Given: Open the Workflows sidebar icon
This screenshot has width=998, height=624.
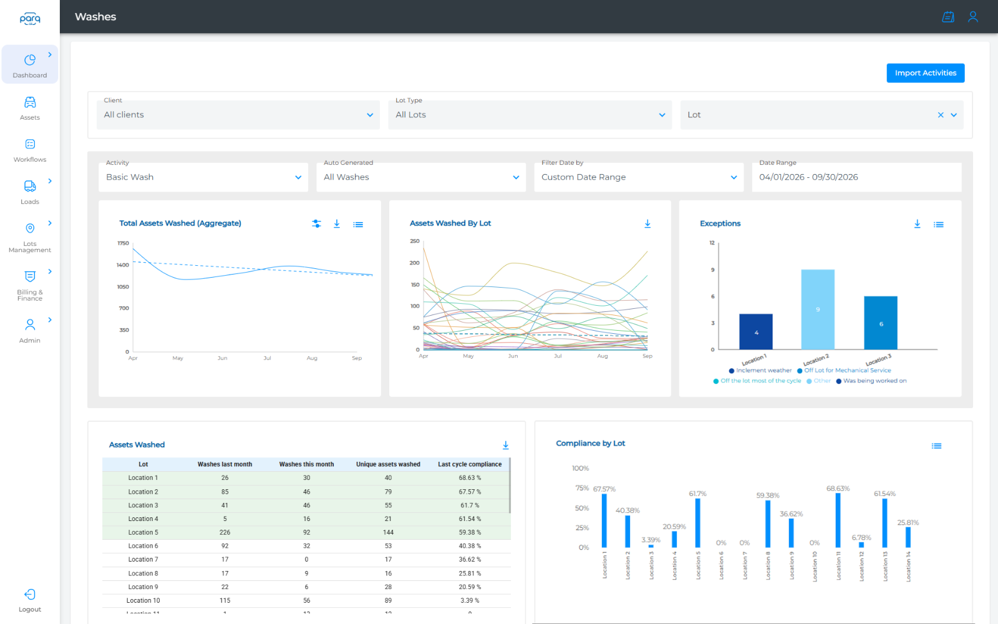Looking at the screenshot, I should tap(30, 144).
